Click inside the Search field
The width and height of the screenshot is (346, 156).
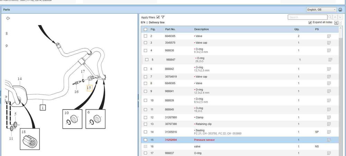(x=307, y=17)
